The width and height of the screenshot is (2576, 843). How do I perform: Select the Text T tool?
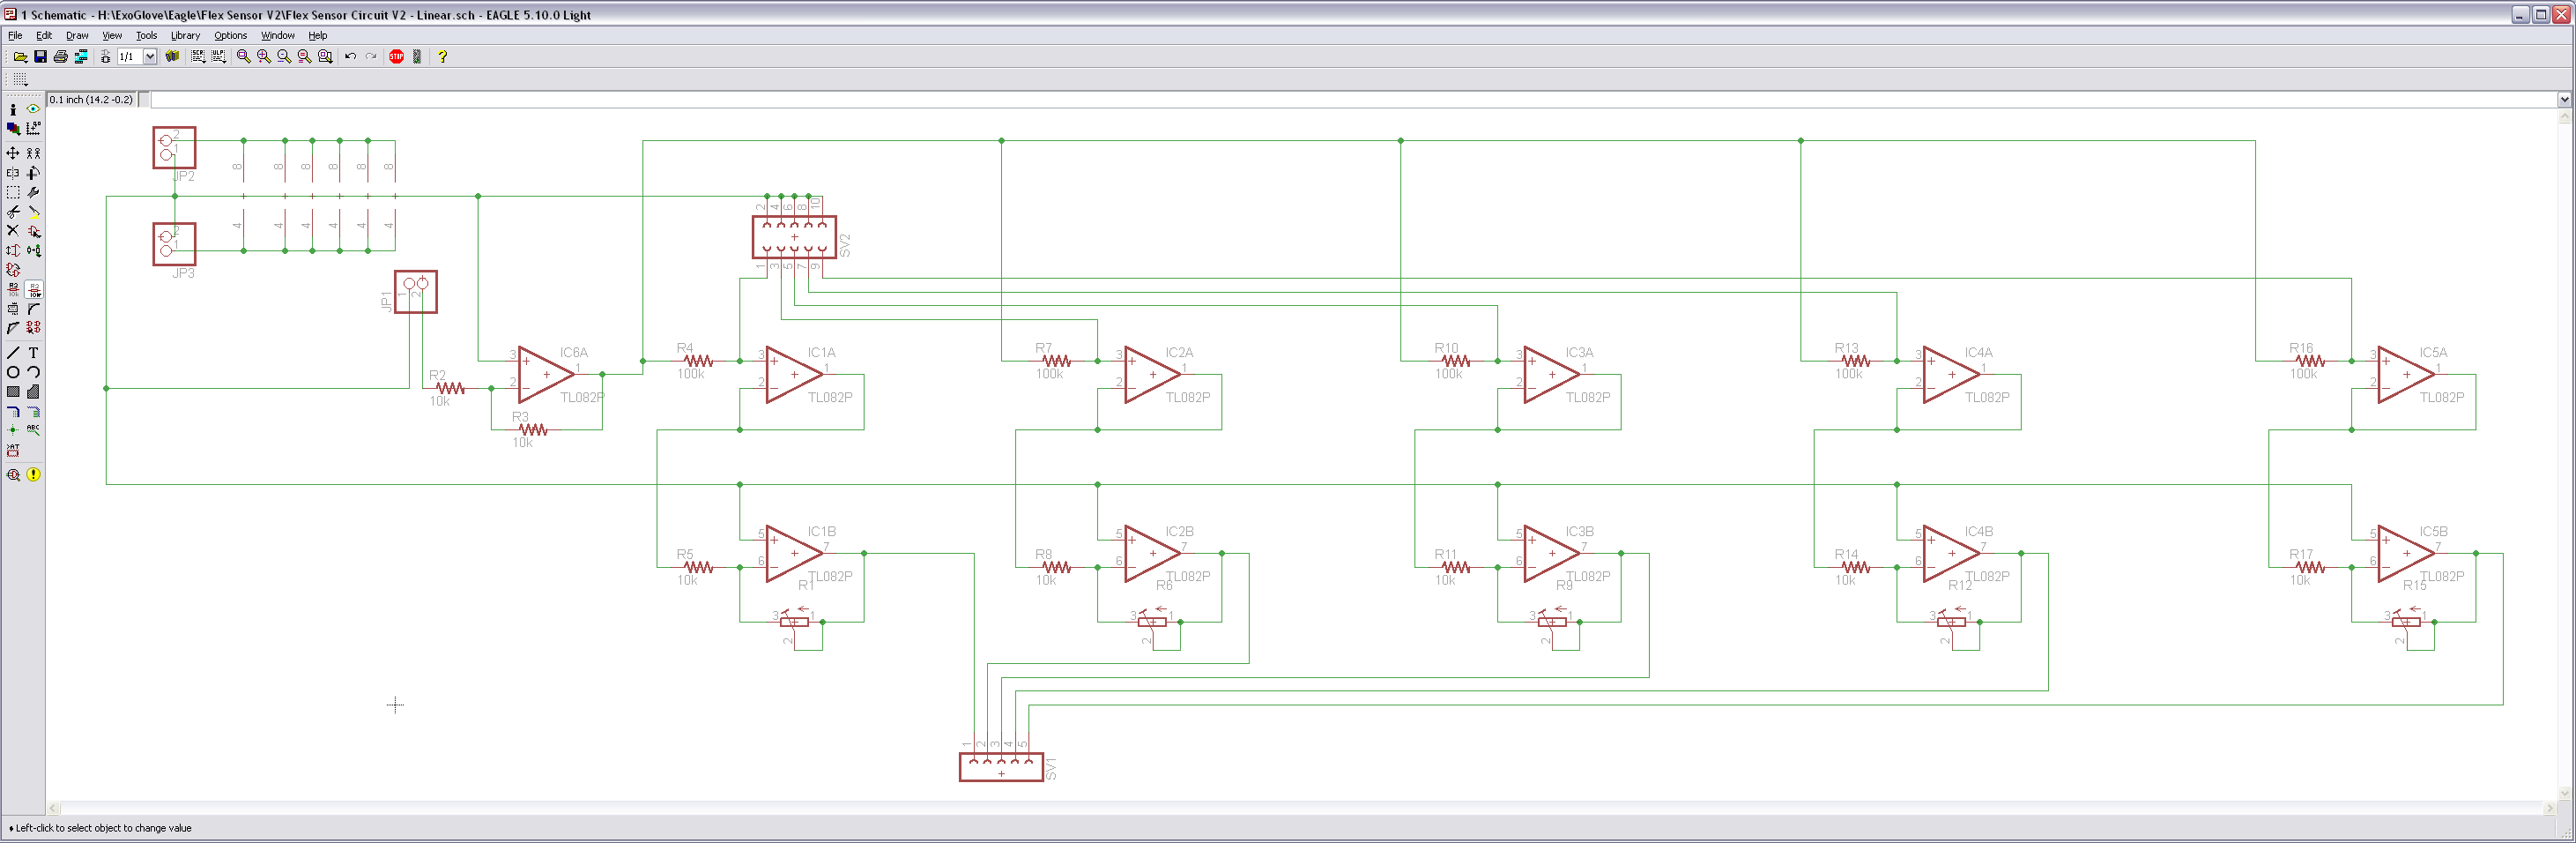pos(33,353)
